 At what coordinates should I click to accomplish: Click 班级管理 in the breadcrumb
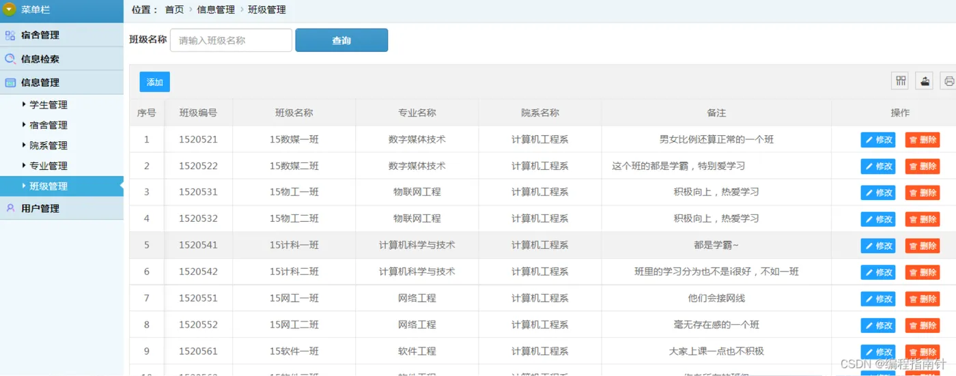pyautogui.click(x=267, y=10)
